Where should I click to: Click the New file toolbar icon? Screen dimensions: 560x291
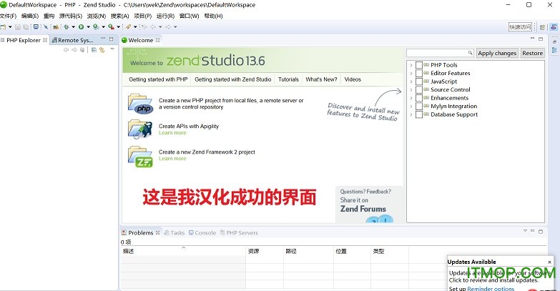3,26
